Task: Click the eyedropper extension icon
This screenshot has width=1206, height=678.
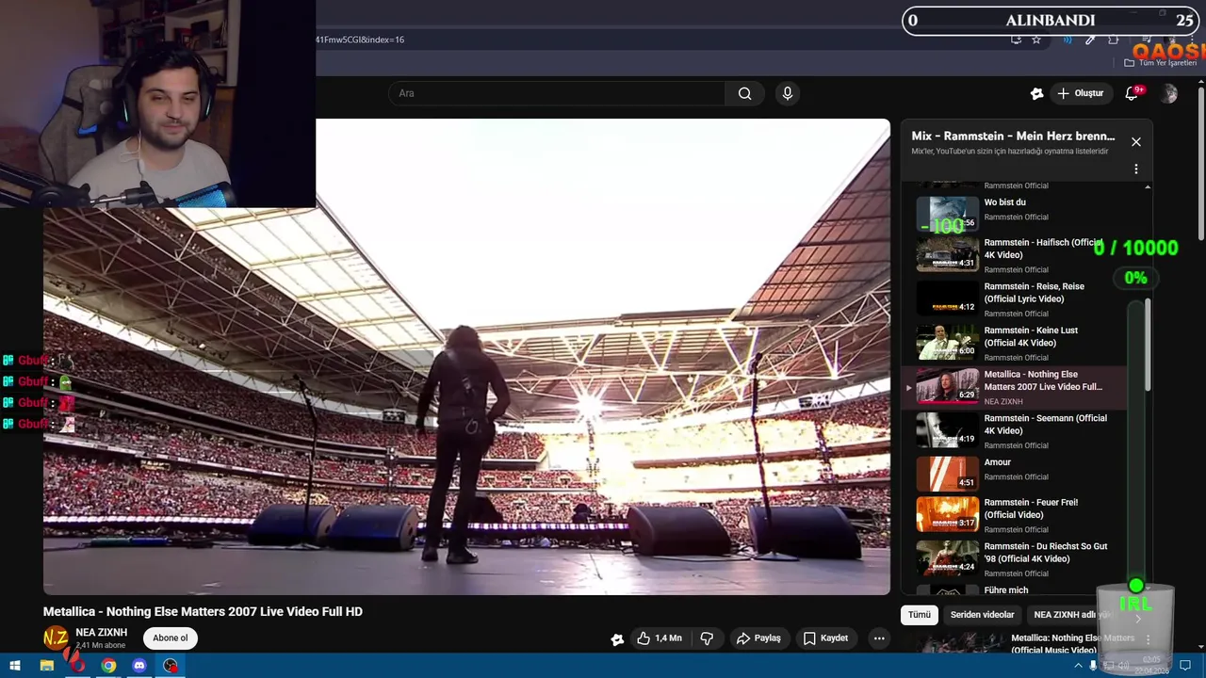Action: [1090, 40]
